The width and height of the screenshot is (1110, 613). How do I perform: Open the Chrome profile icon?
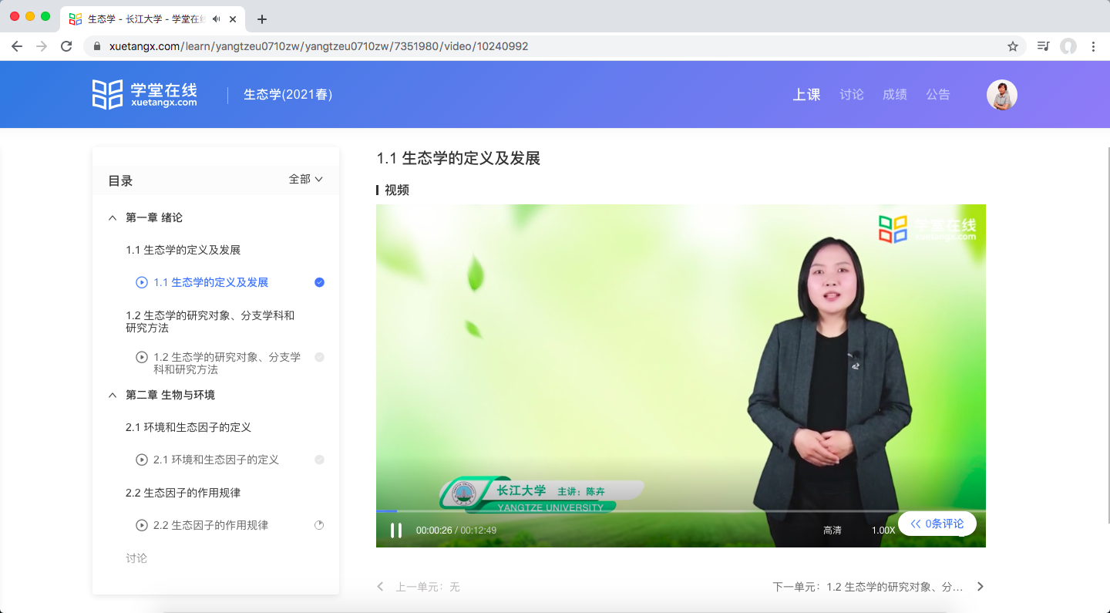pyautogui.click(x=1068, y=46)
